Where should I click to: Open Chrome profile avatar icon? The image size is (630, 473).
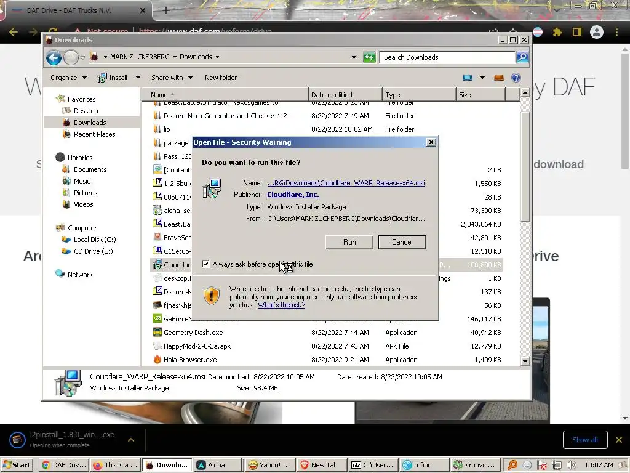(x=597, y=32)
